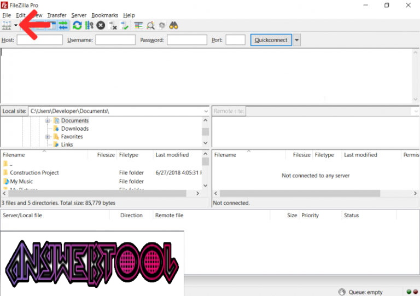Open directory listing filters icon
The width and height of the screenshot is (420, 296).
pyautogui.click(x=138, y=26)
